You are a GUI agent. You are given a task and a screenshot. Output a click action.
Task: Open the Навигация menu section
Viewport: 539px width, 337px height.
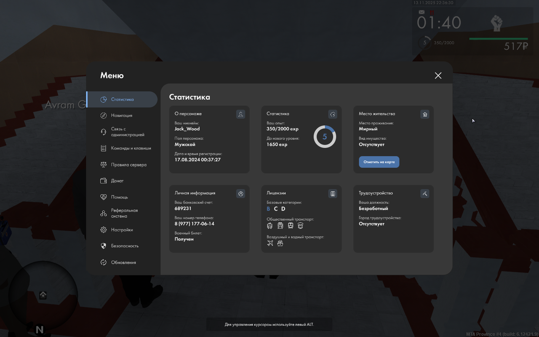point(122,115)
